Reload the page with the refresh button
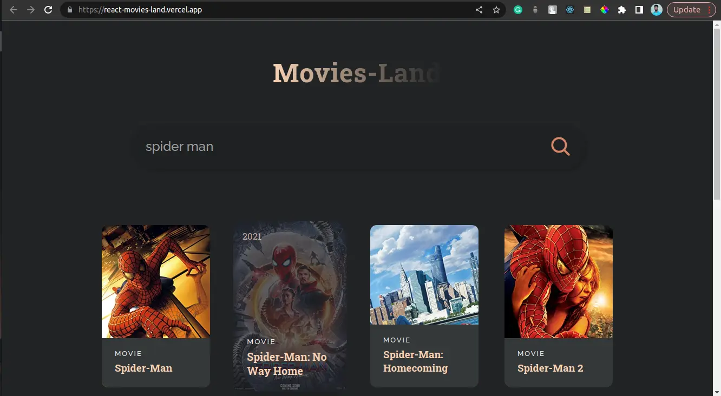The image size is (721, 396). tap(48, 10)
